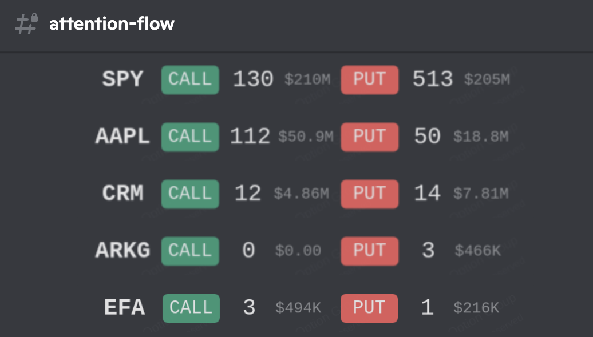The image size is (593, 337).
Task: Click the locked channel hash icon
Action: (x=26, y=24)
